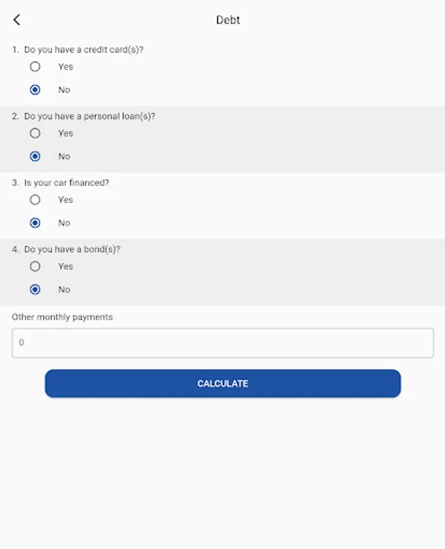Image resolution: width=445 pixels, height=549 pixels.
Task: Click the "Other monthly payments" label
Action: (x=62, y=317)
